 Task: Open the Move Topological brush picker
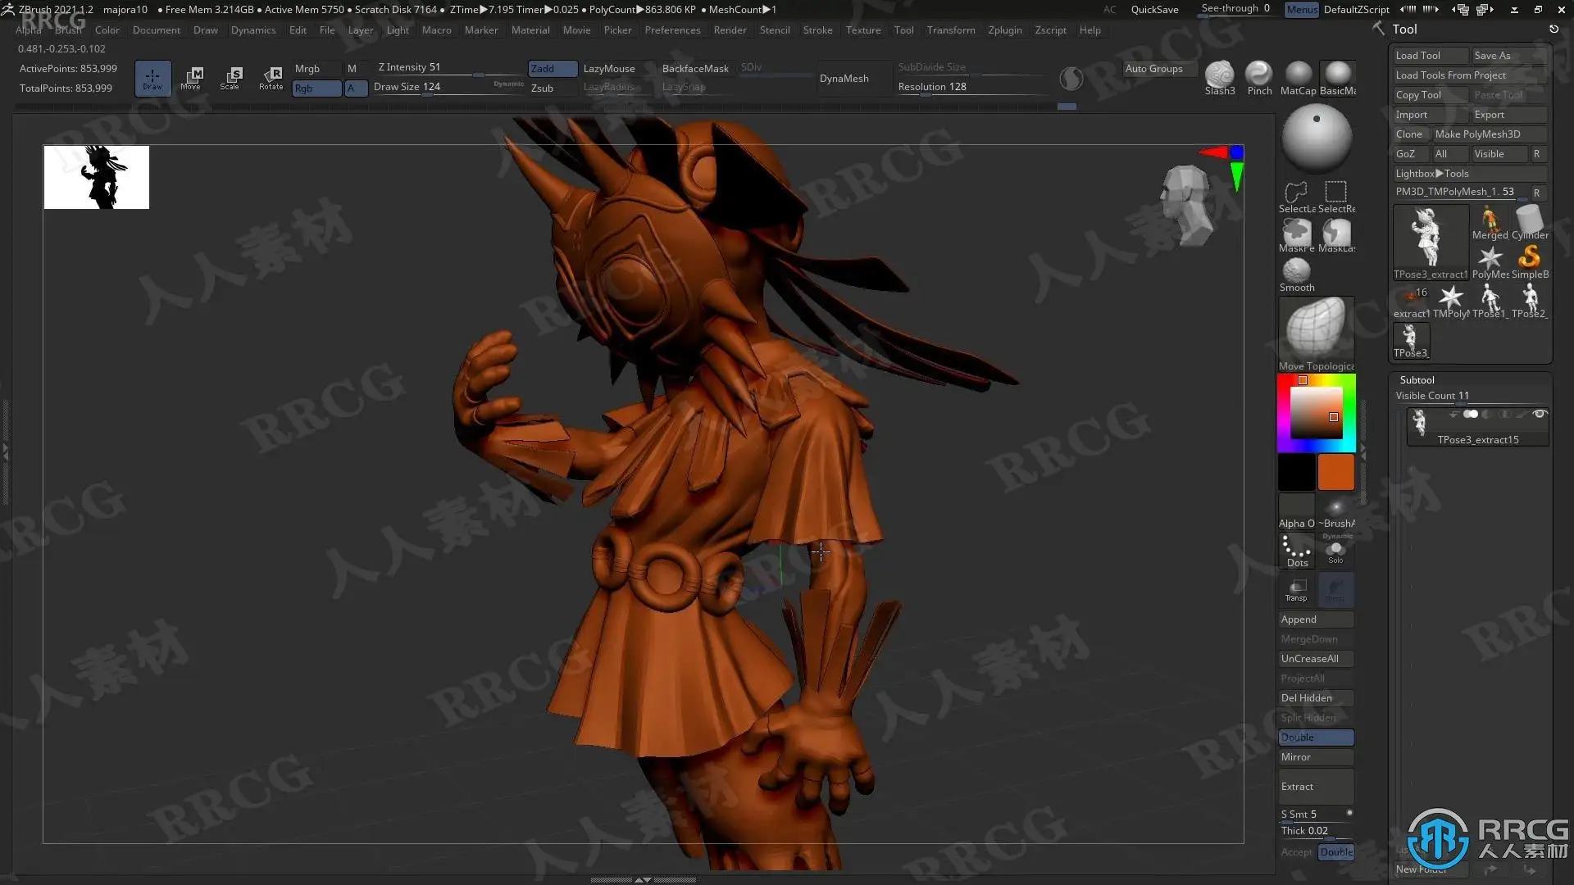pyautogui.click(x=1317, y=334)
